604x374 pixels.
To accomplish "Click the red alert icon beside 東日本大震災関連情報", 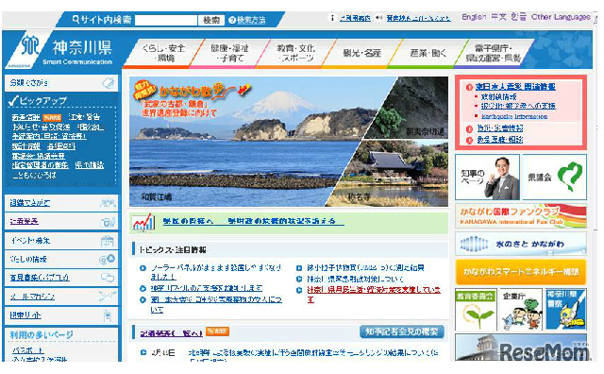I will point(469,87).
